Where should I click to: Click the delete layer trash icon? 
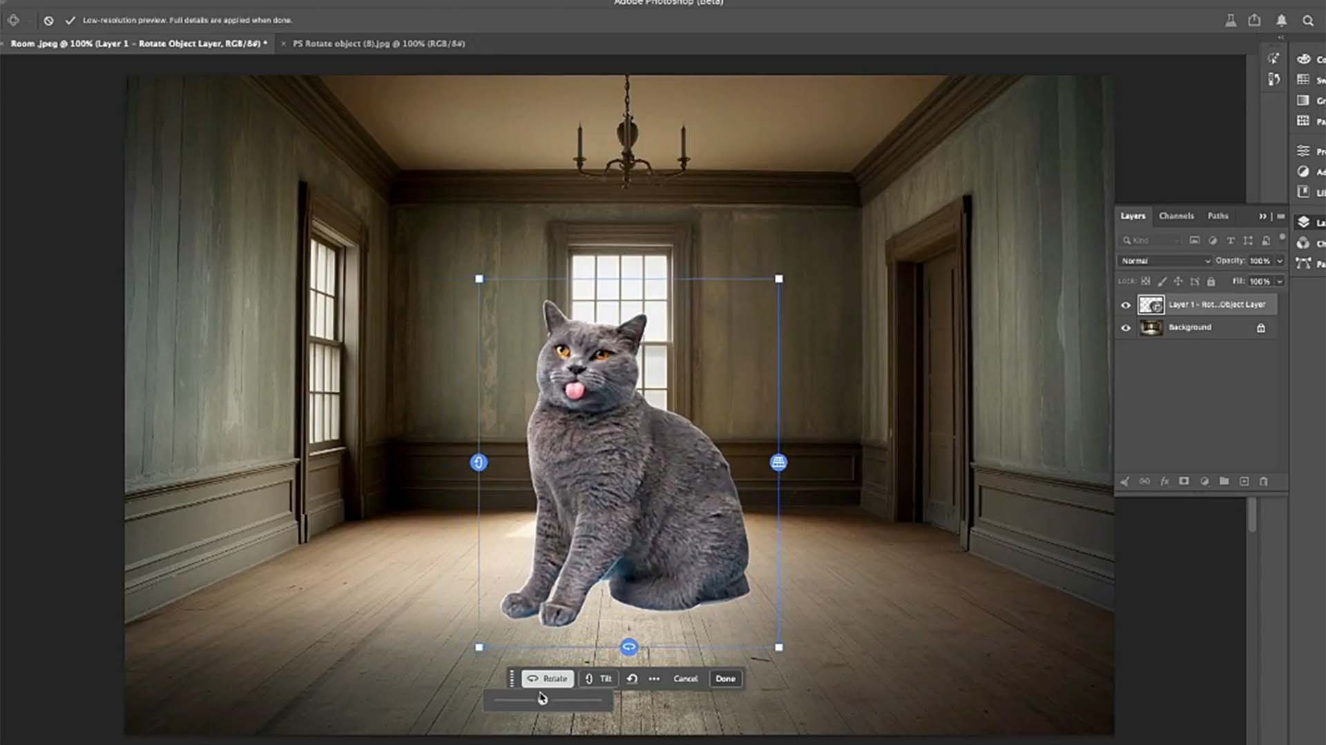[1263, 481]
